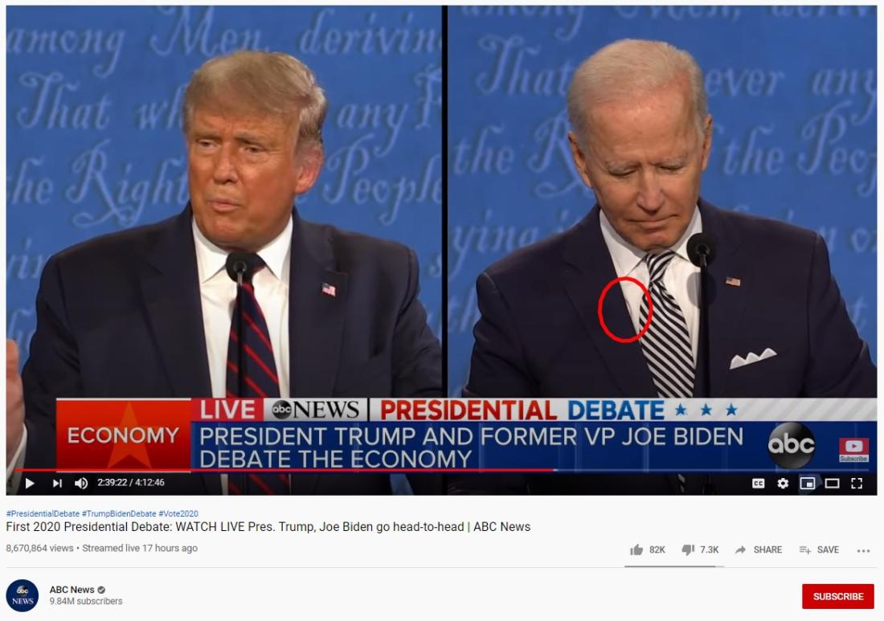This screenshot has height=621, width=884.
Task: Open the three-dot more actions menu
Action: [x=863, y=550]
